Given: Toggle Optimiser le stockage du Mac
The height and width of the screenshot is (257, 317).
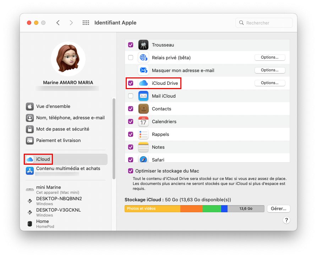Looking at the screenshot, I should [131, 171].
